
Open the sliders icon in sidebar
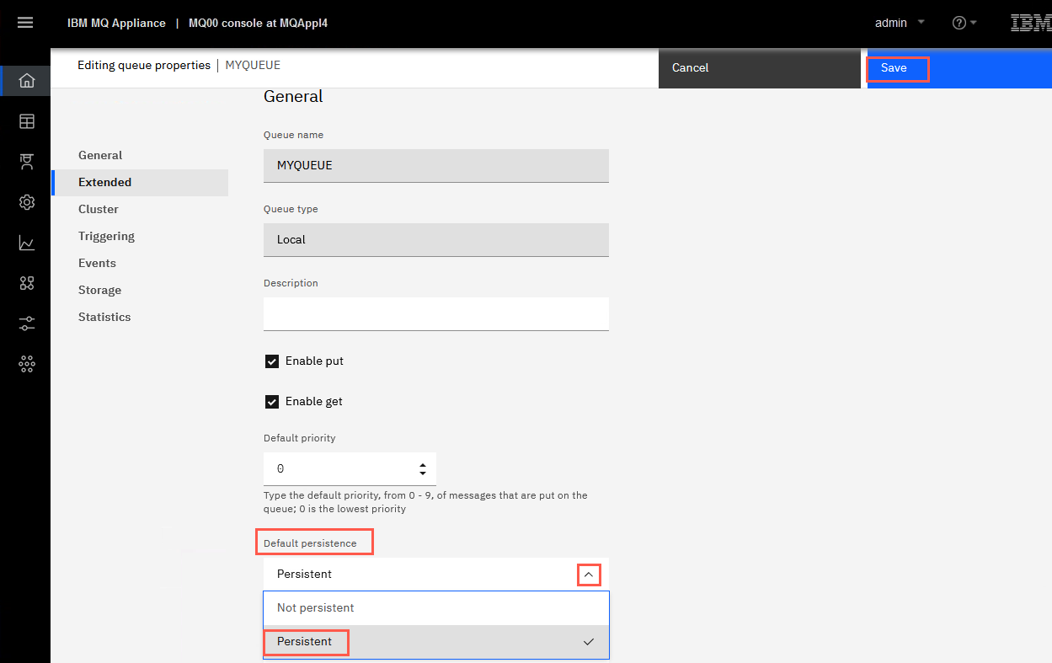[x=26, y=323]
